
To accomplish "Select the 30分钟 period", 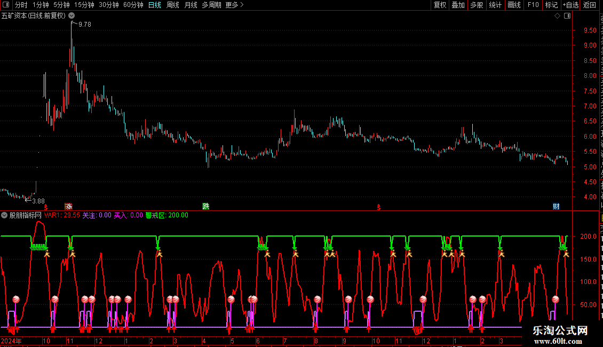I will pos(109,5).
